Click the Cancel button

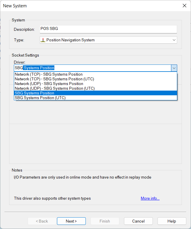click(138, 221)
